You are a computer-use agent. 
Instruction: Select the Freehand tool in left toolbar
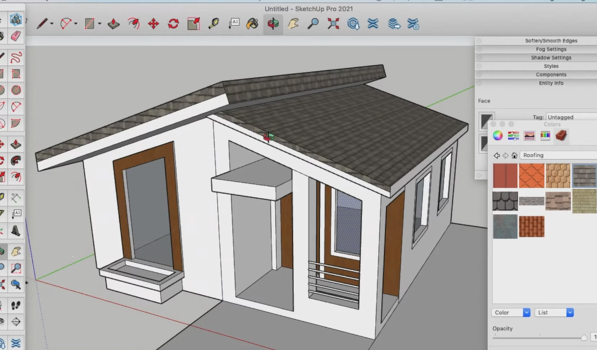point(16,57)
